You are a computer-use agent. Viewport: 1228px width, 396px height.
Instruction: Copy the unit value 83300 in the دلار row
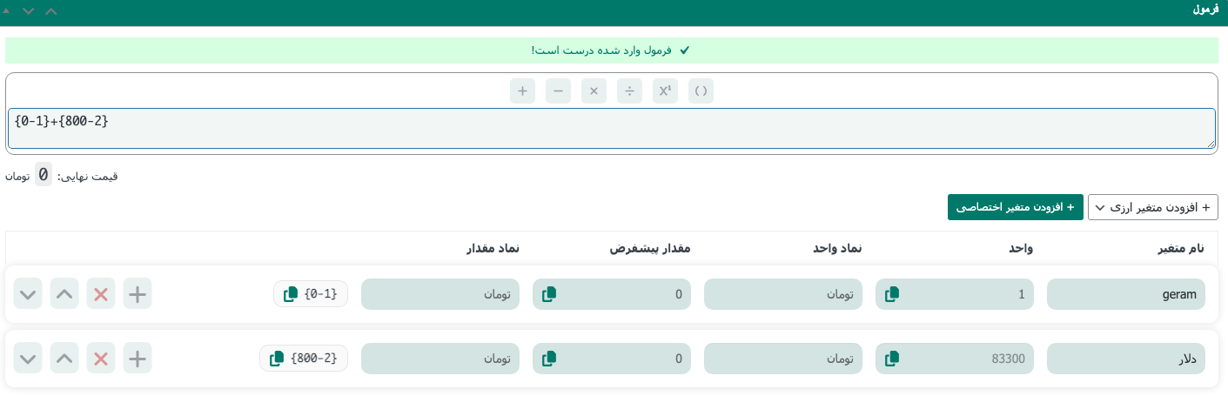(x=892, y=358)
